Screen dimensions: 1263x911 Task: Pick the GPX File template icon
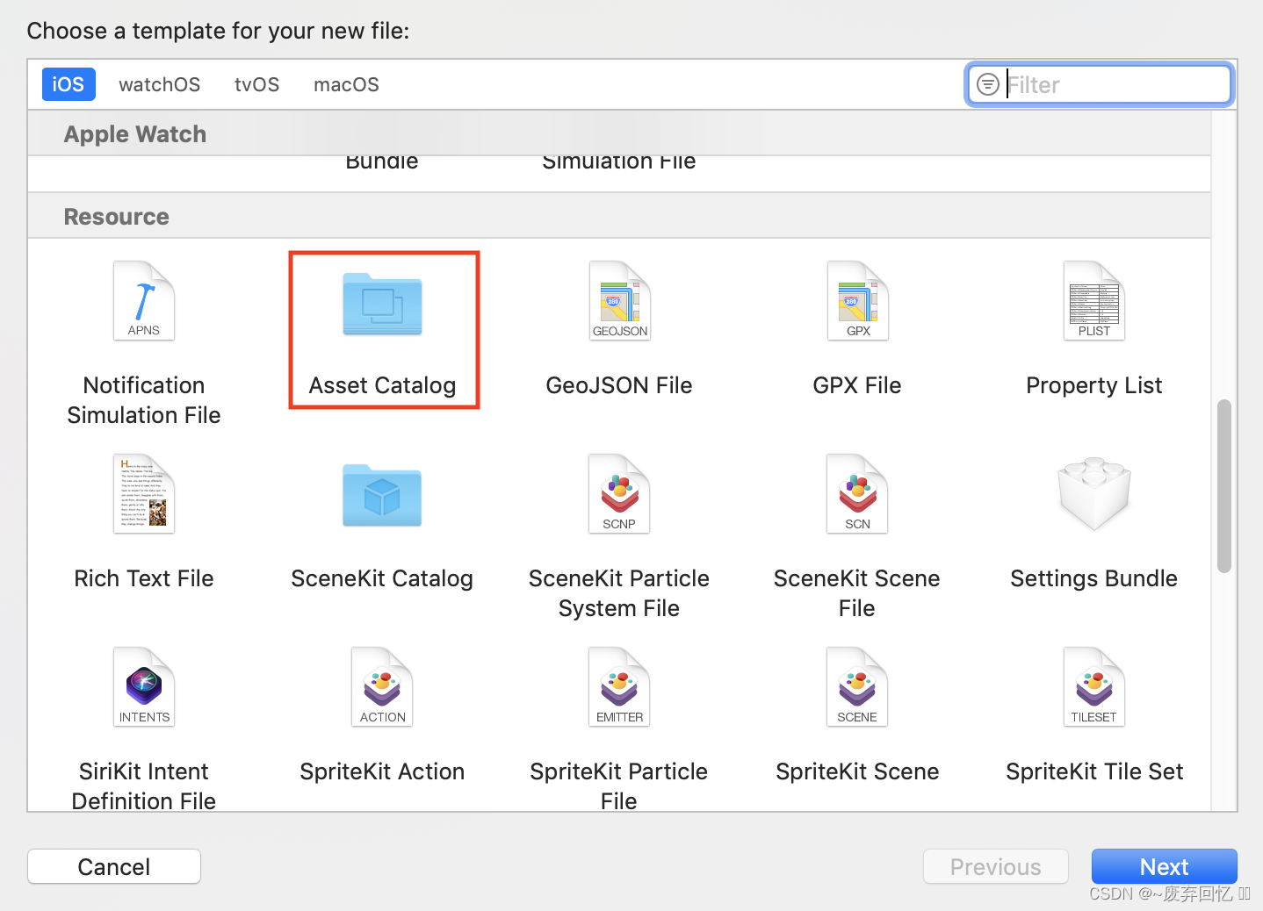(857, 301)
